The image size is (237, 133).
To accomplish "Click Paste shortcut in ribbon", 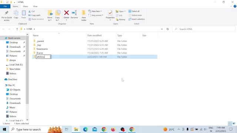I will pyautogui.click(x=36, y=19).
